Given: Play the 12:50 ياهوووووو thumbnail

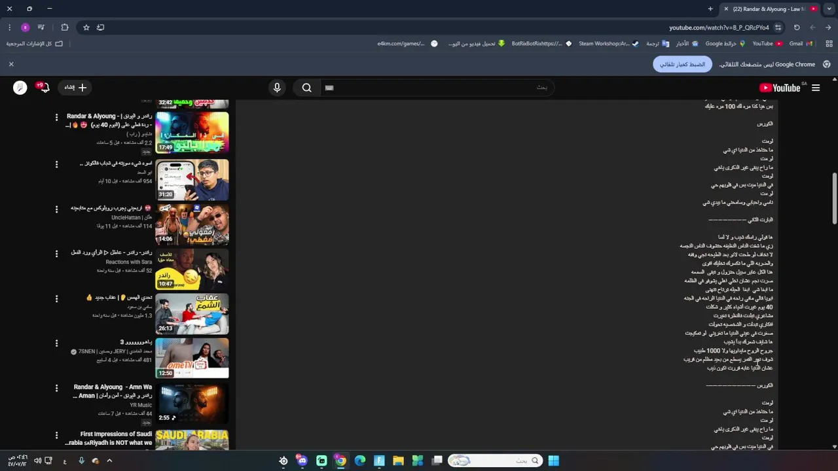Looking at the screenshot, I should point(192,358).
